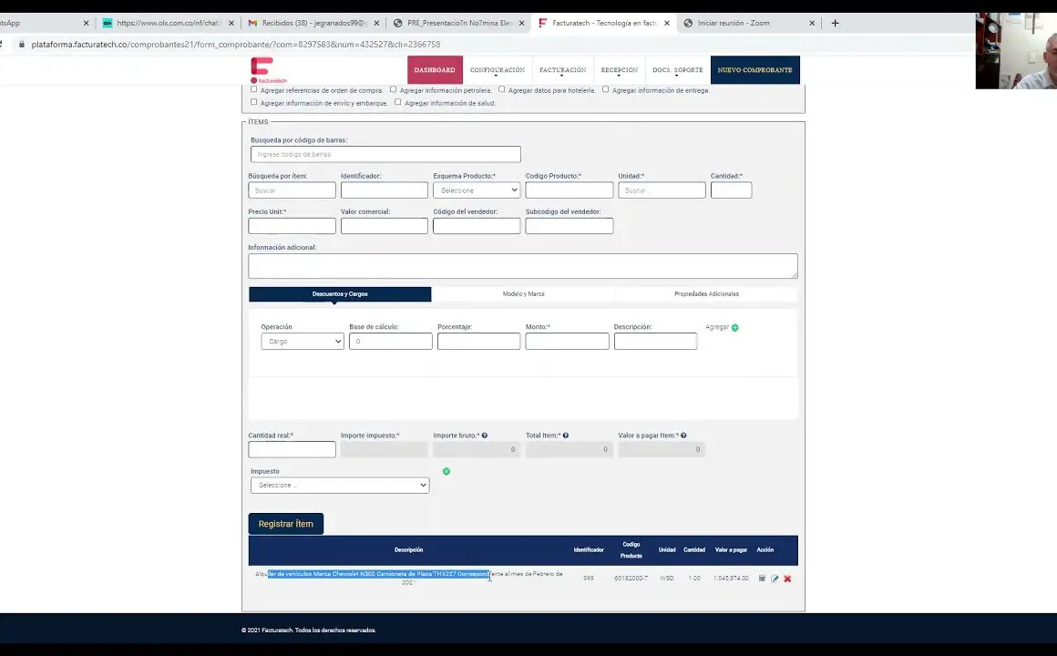The image size is (1057, 656).
Task: Enable Agregar información petrolera checkbox
Action: pos(394,89)
